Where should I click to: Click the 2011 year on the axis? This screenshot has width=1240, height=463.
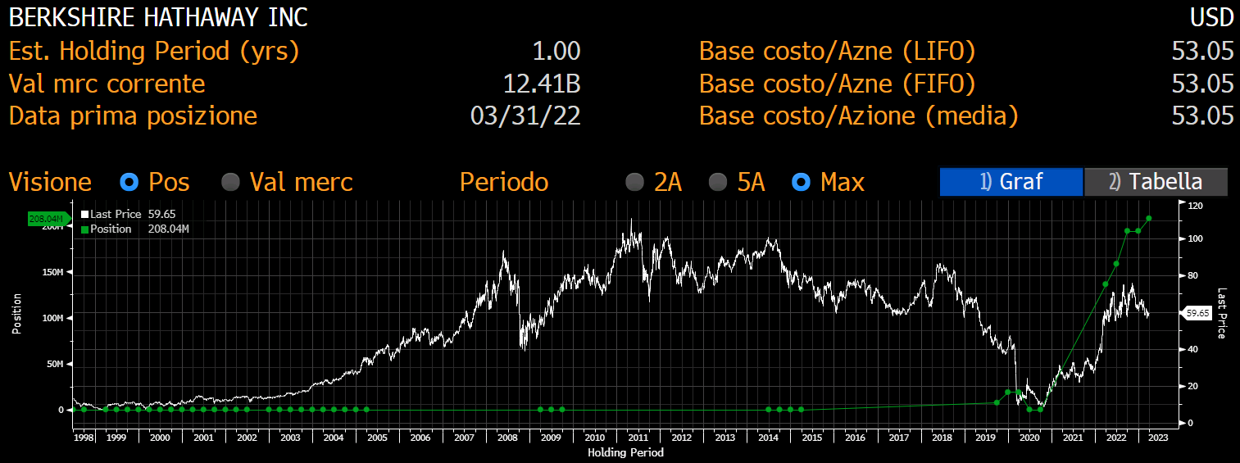pyautogui.click(x=638, y=438)
